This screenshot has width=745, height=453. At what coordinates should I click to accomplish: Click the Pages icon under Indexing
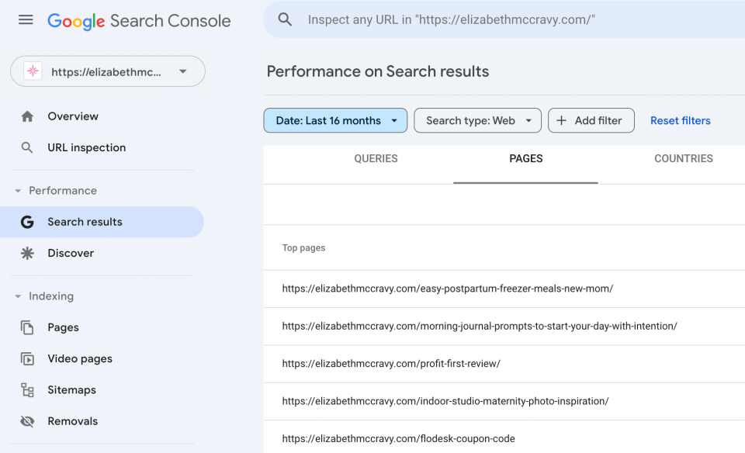[28, 327]
